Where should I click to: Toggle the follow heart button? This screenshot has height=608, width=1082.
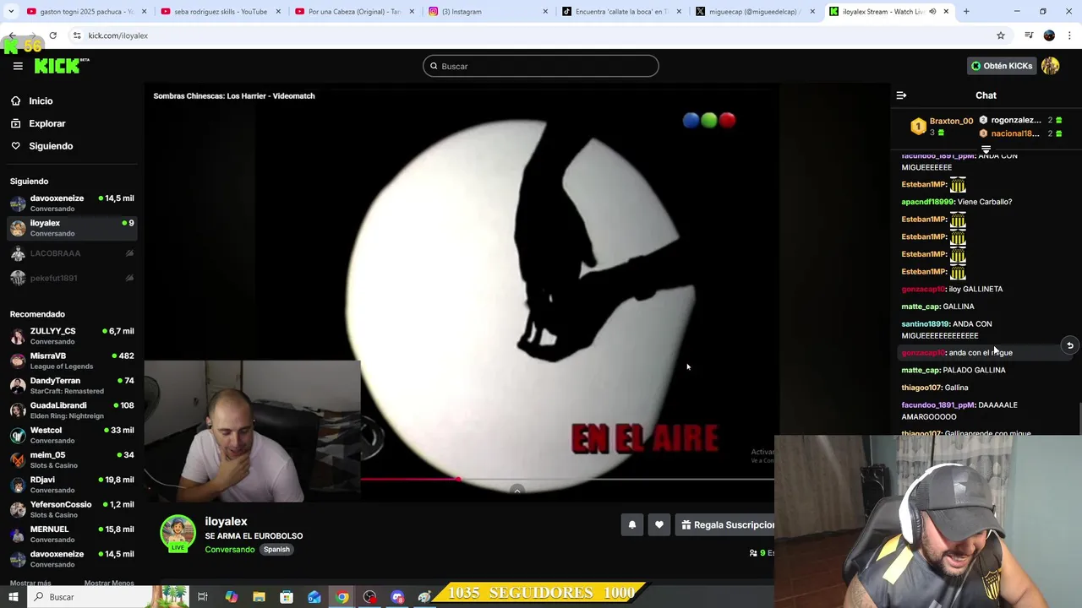659,525
